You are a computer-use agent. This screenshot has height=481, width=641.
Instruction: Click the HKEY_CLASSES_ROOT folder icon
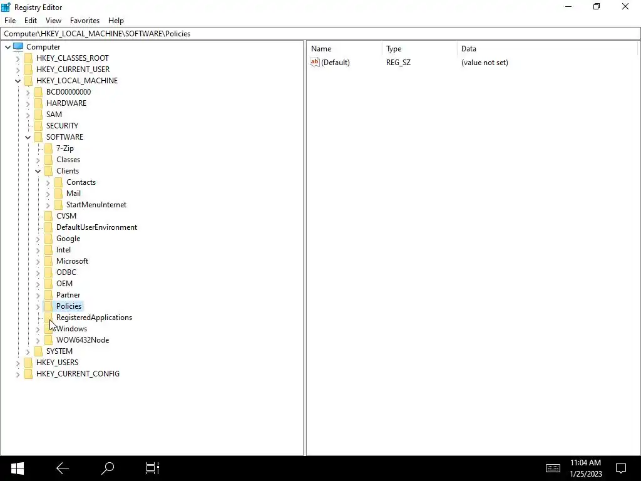click(29, 58)
